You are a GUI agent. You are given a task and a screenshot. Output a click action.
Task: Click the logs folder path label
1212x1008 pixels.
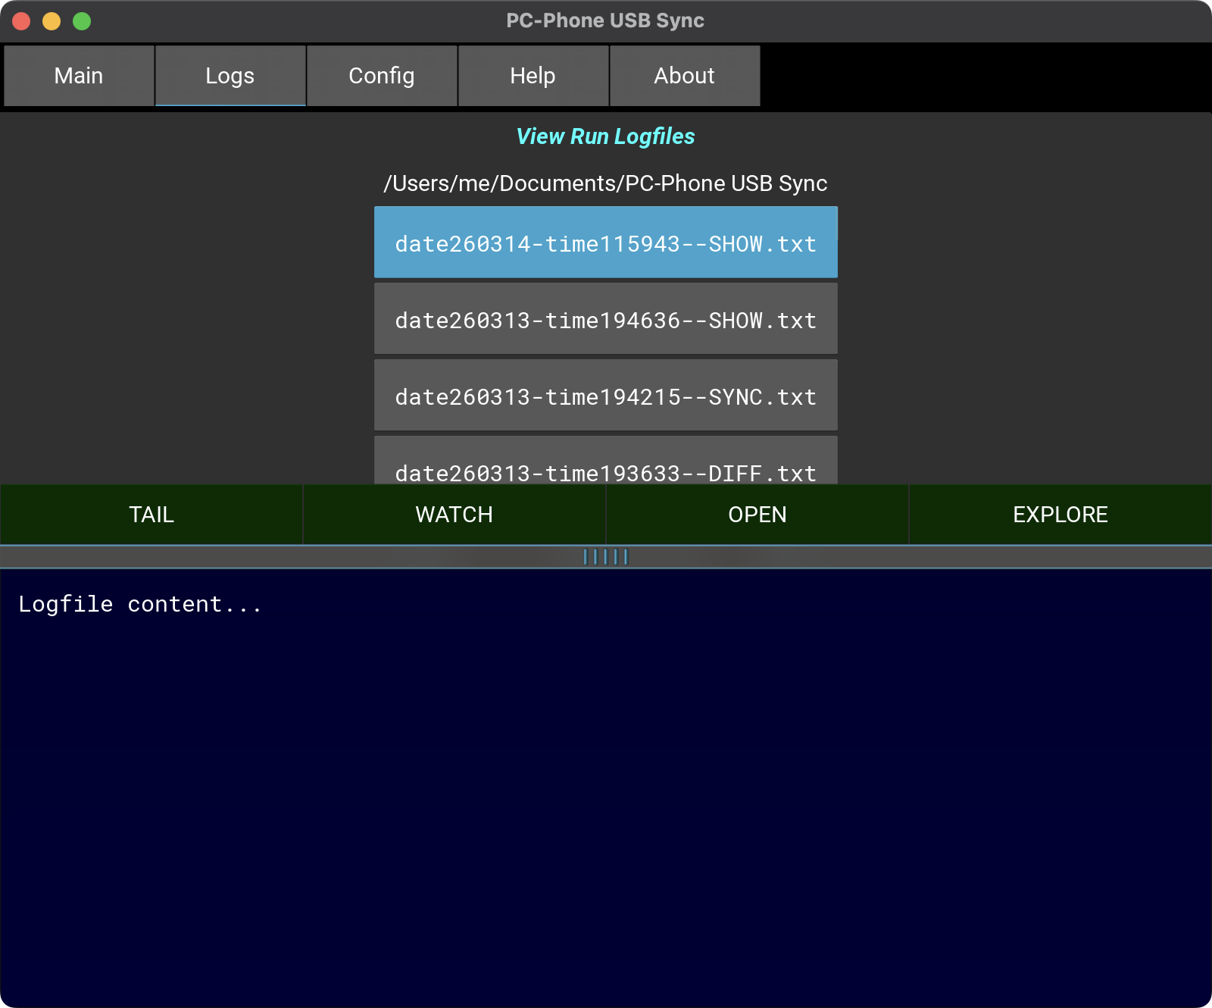click(605, 183)
